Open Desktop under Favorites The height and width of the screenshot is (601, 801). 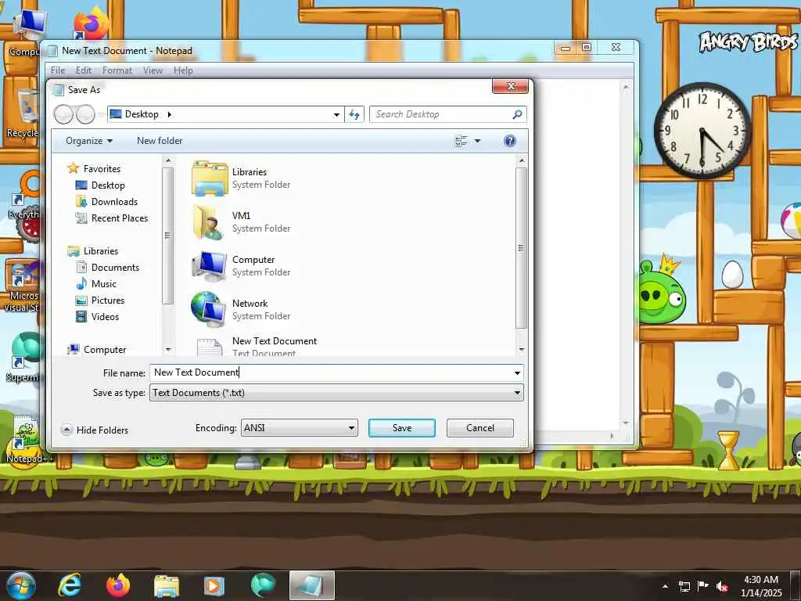point(108,185)
